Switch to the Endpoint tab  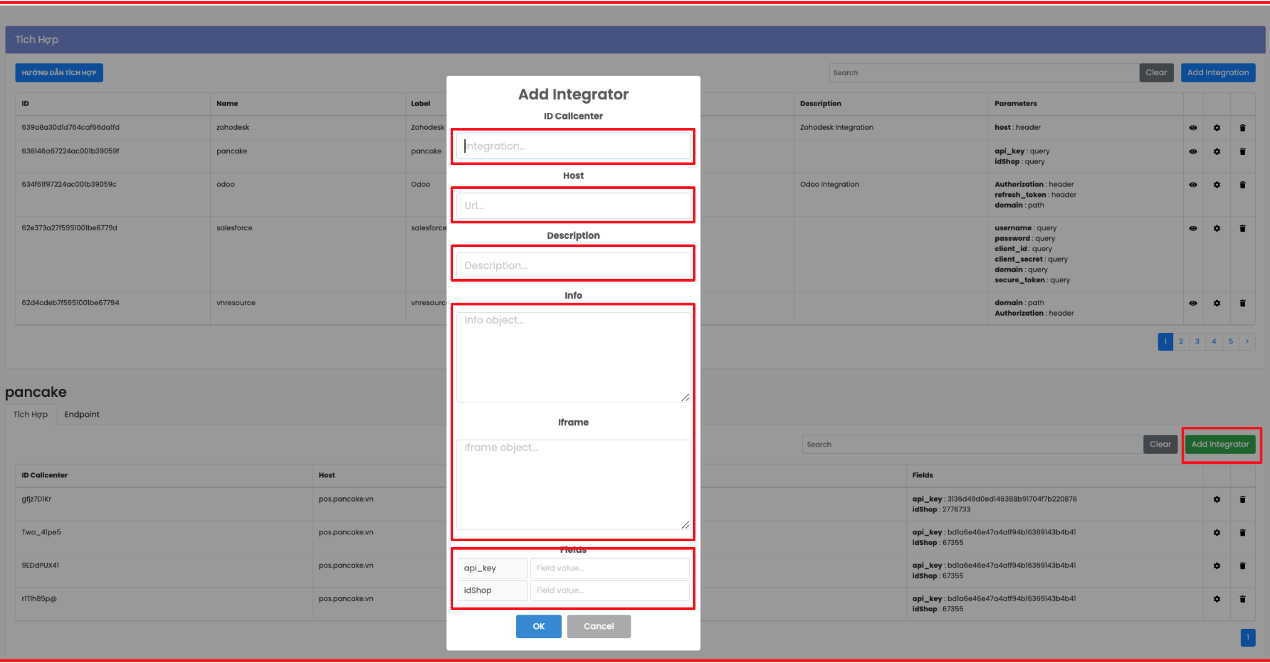(81, 414)
